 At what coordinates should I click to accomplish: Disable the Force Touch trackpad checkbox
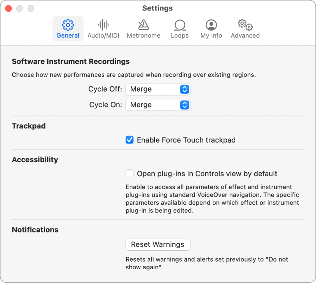tap(129, 140)
